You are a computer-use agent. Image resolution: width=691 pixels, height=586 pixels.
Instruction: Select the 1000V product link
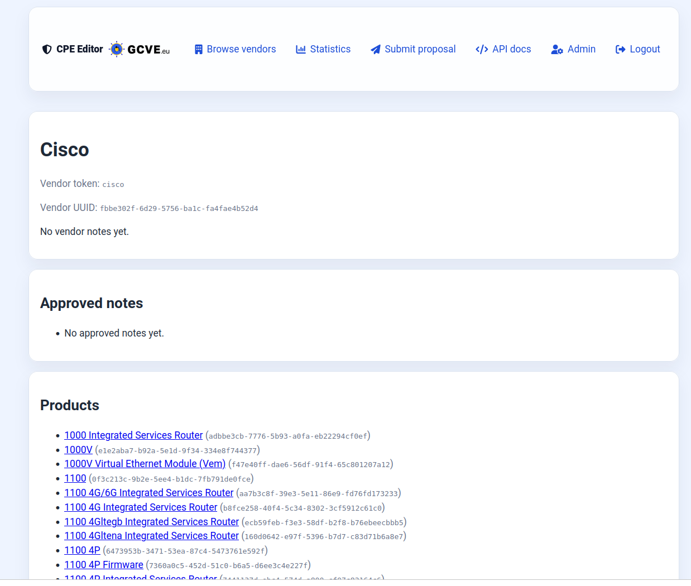tap(78, 450)
